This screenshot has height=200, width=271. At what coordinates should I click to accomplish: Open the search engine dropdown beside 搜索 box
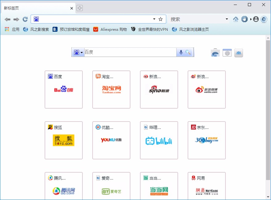227,19
